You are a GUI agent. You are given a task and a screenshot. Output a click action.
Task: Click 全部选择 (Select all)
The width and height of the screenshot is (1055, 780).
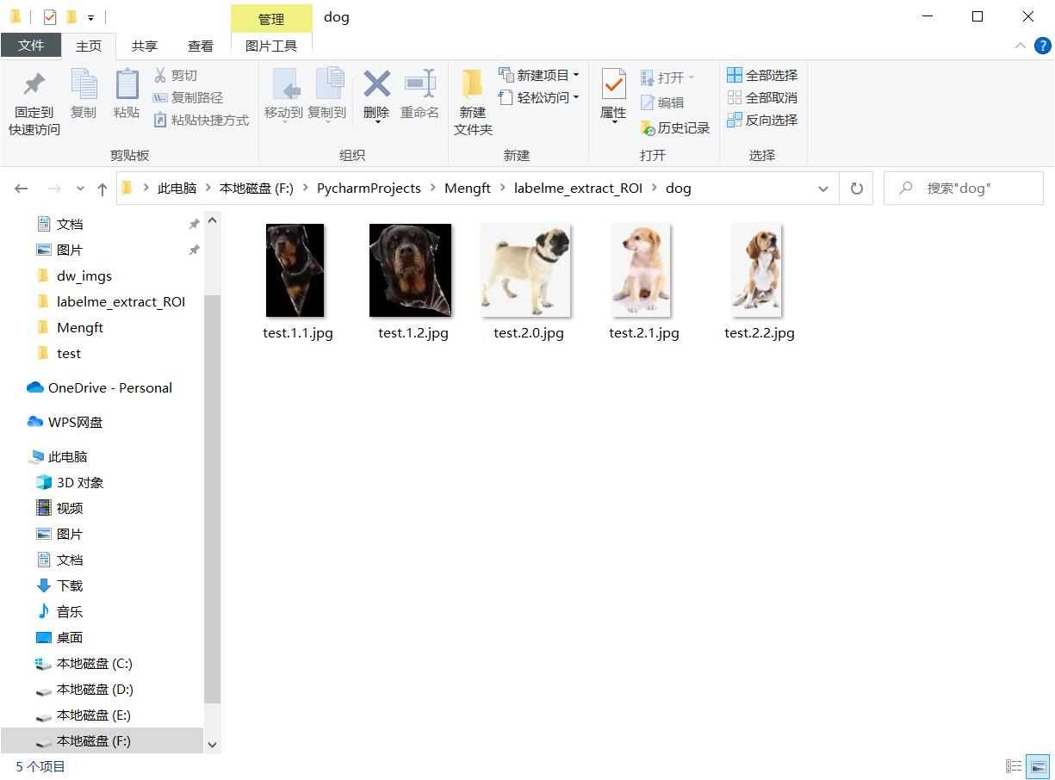coord(762,76)
